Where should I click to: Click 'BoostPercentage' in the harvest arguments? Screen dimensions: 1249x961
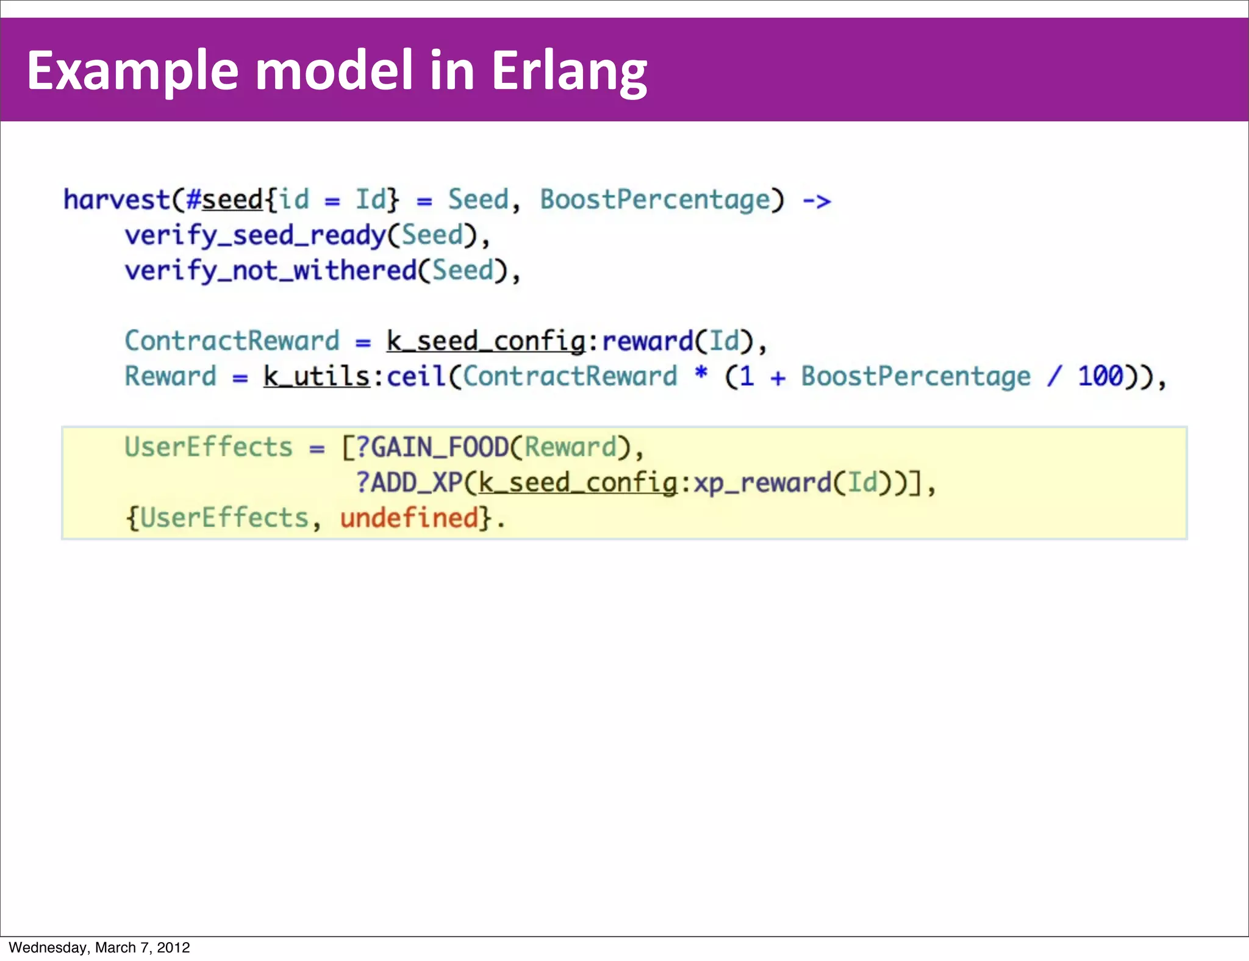(x=655, y=201)
